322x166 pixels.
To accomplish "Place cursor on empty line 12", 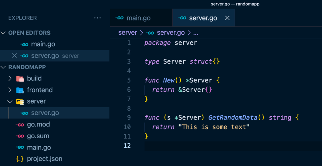I will [x=233, y=146].
